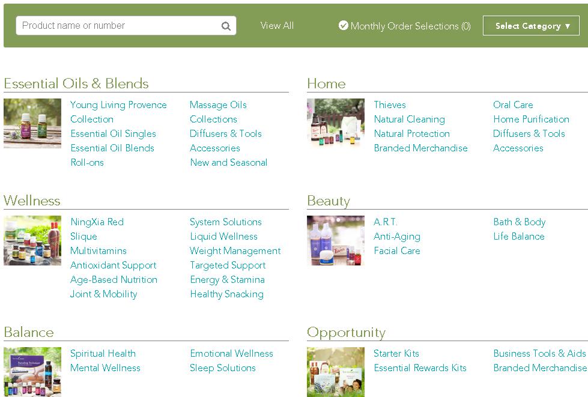Click the search magnifier icon
This screenshot has height=397, width=588.
coord(226,26)
